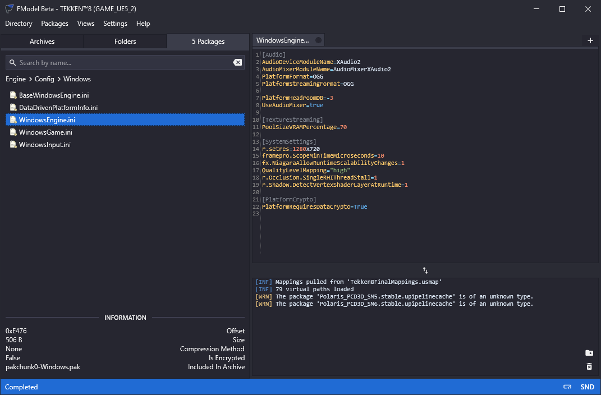Click the QualityLevelMapping="high" line
This screenshot has height=395, width=601.
tap(306, 171)
